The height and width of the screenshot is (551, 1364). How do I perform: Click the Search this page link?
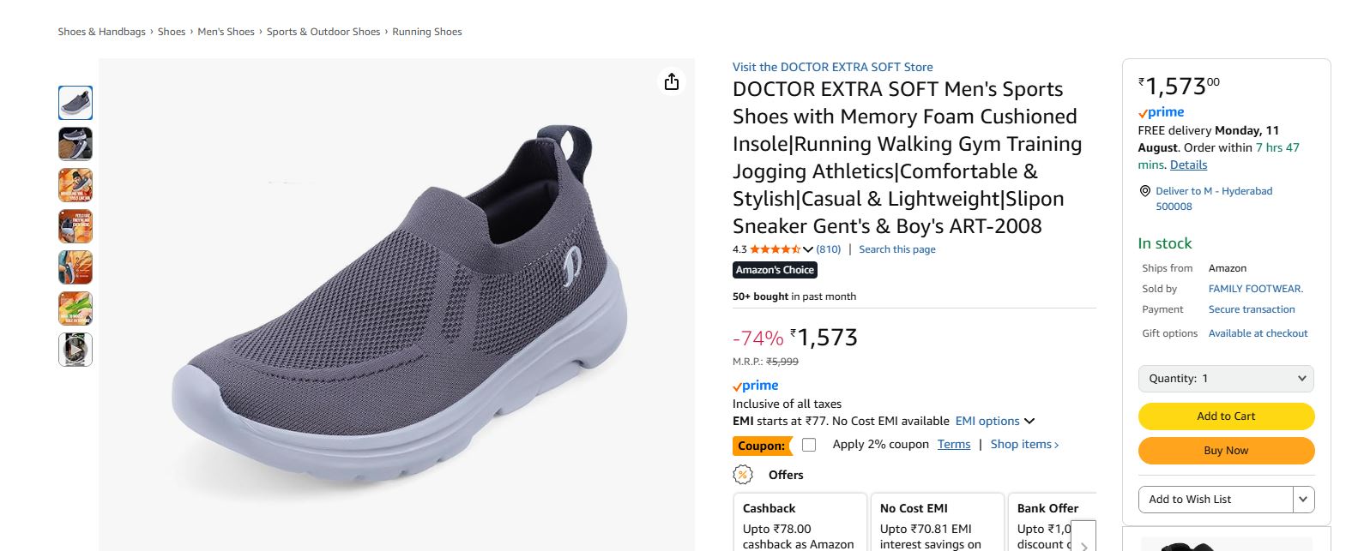896,249
